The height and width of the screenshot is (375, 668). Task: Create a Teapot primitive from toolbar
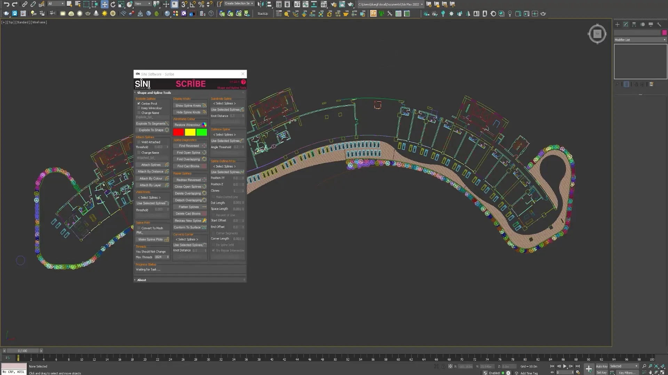[88, 14]
